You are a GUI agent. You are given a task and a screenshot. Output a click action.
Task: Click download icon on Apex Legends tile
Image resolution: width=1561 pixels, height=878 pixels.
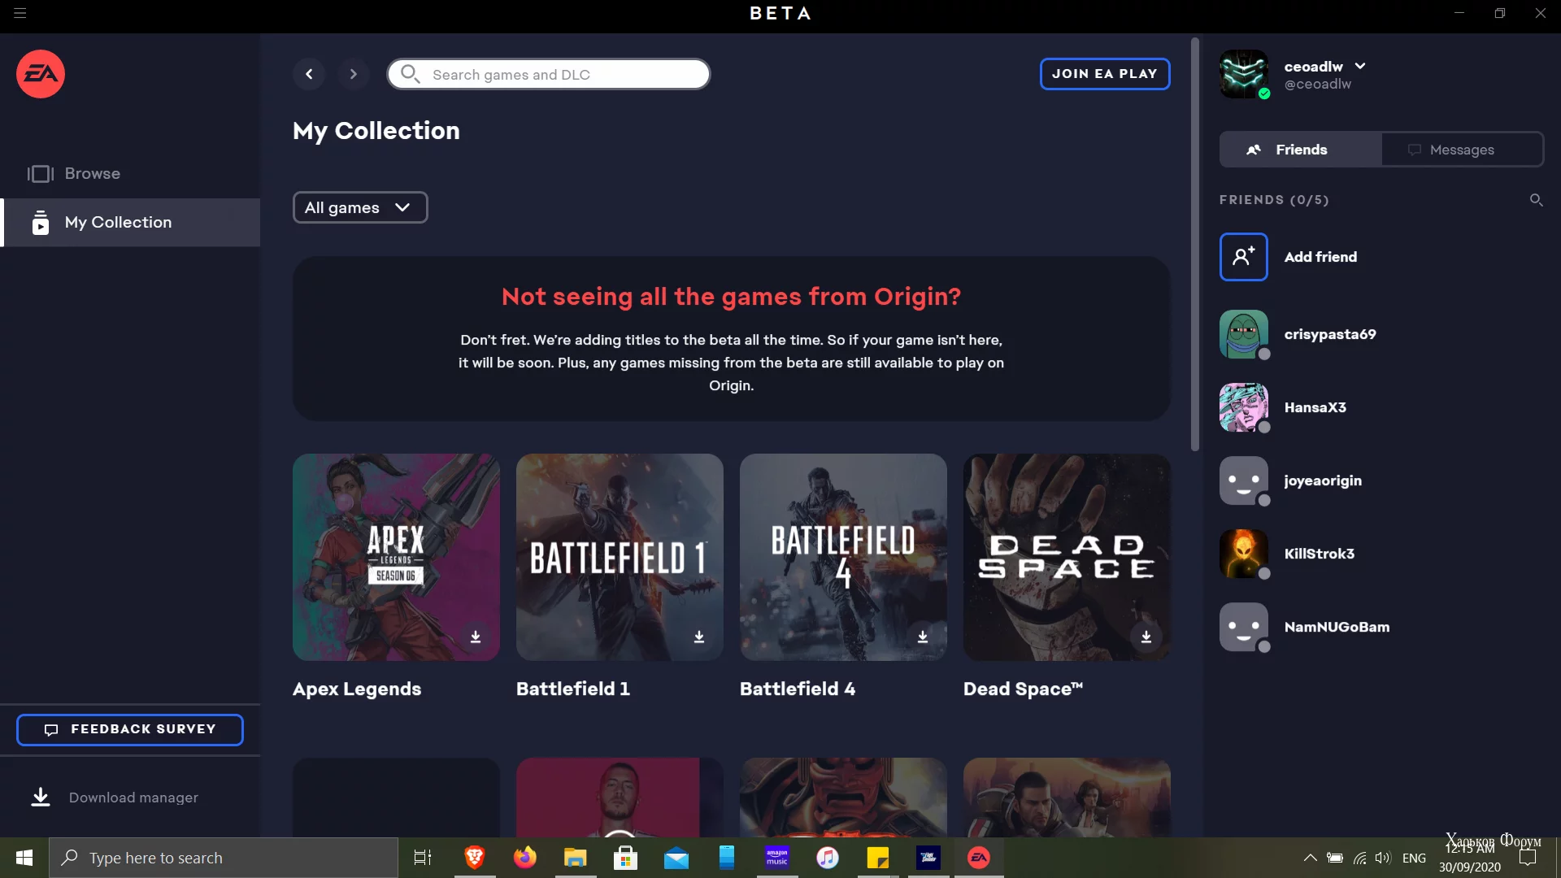(x=476, y=637)
